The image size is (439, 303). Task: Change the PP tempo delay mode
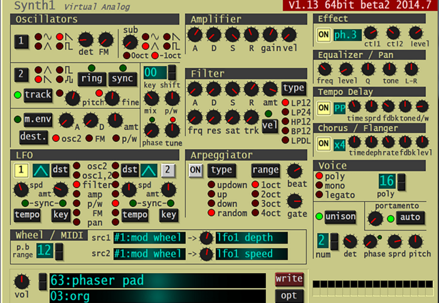340,108
